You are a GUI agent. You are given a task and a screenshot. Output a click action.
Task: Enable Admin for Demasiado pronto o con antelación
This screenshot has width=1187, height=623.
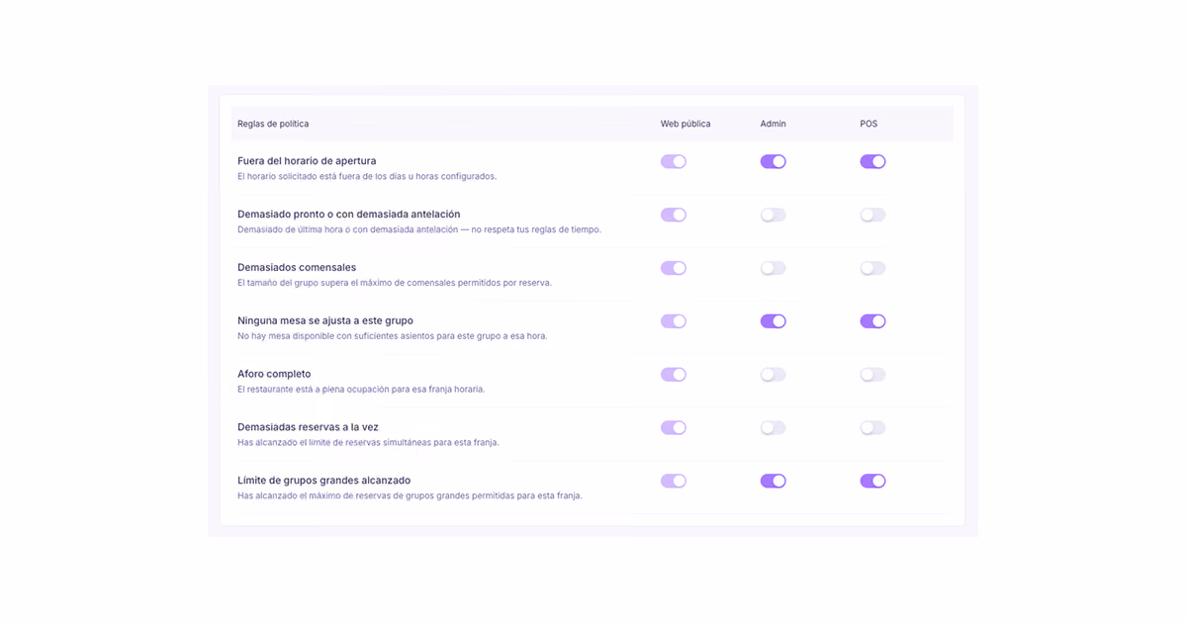click(773, 215)
